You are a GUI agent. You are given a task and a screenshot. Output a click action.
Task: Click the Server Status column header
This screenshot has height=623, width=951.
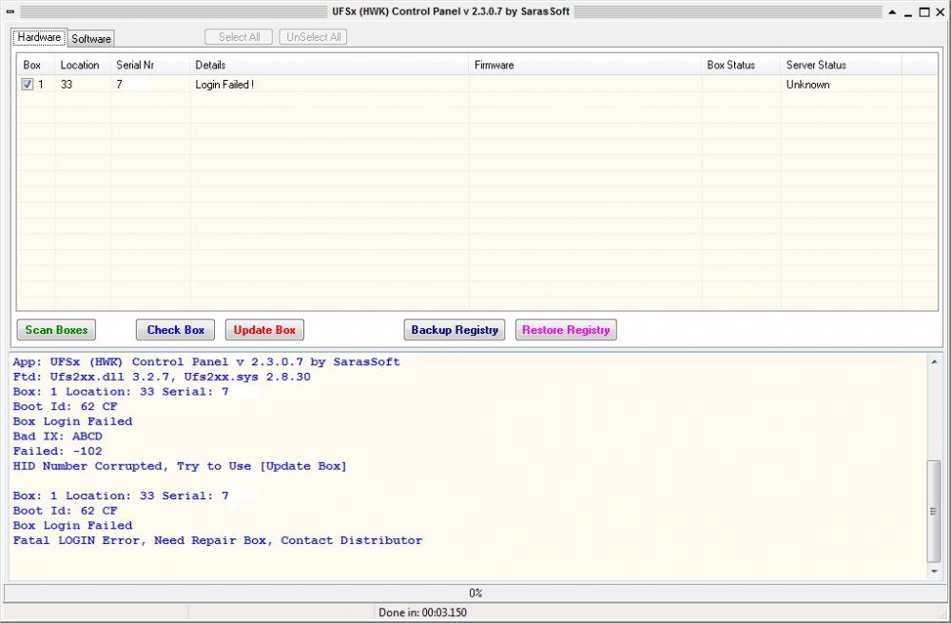click(842, 65)
